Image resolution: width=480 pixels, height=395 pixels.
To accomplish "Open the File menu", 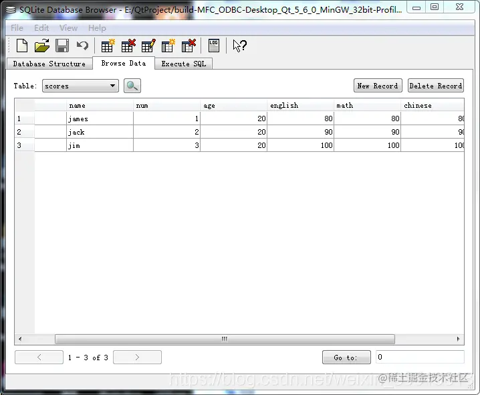I will click(17, 28).
